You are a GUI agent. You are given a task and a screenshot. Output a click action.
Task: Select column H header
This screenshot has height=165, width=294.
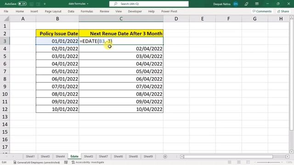pos(281,19)
